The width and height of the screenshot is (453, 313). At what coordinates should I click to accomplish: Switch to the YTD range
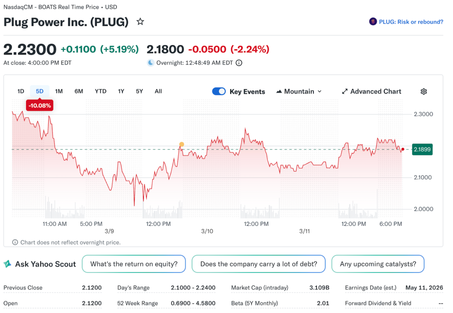click(x=100, y=92)
